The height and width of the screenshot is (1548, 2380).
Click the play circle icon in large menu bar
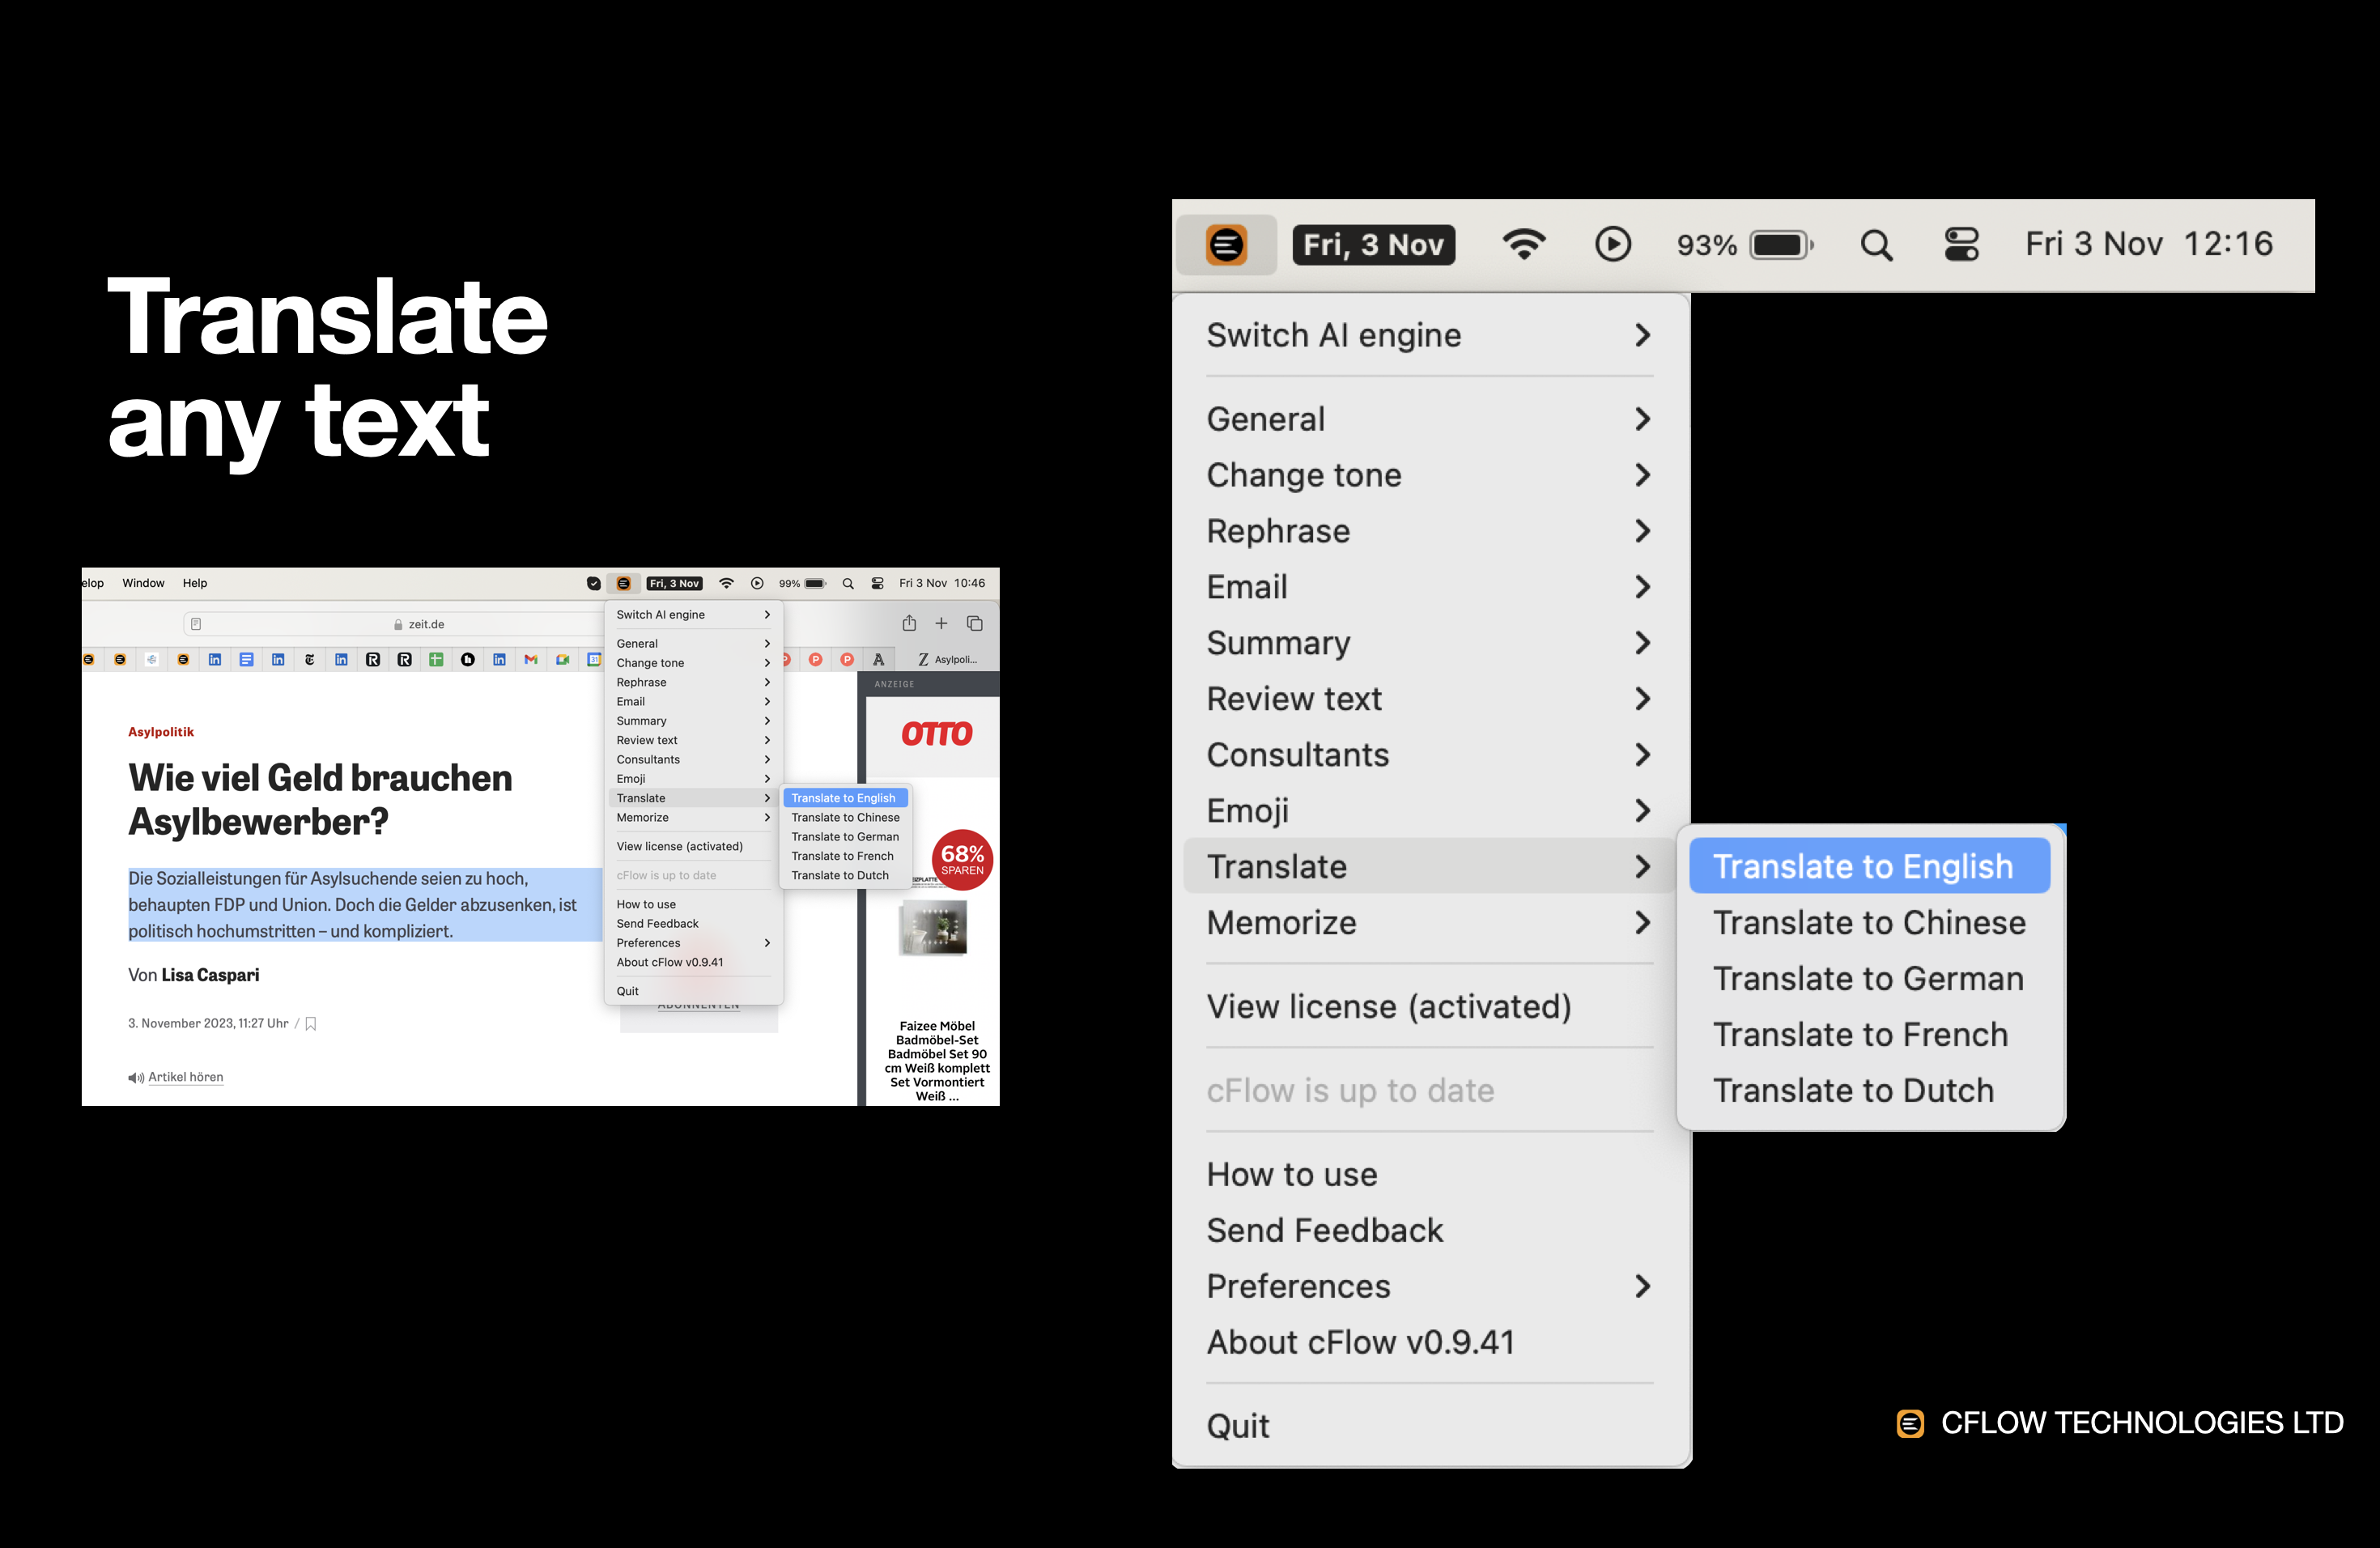point(1612,245)
